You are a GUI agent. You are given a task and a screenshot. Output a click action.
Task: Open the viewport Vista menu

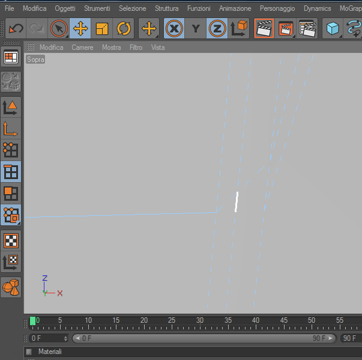(x=158, y=47)
